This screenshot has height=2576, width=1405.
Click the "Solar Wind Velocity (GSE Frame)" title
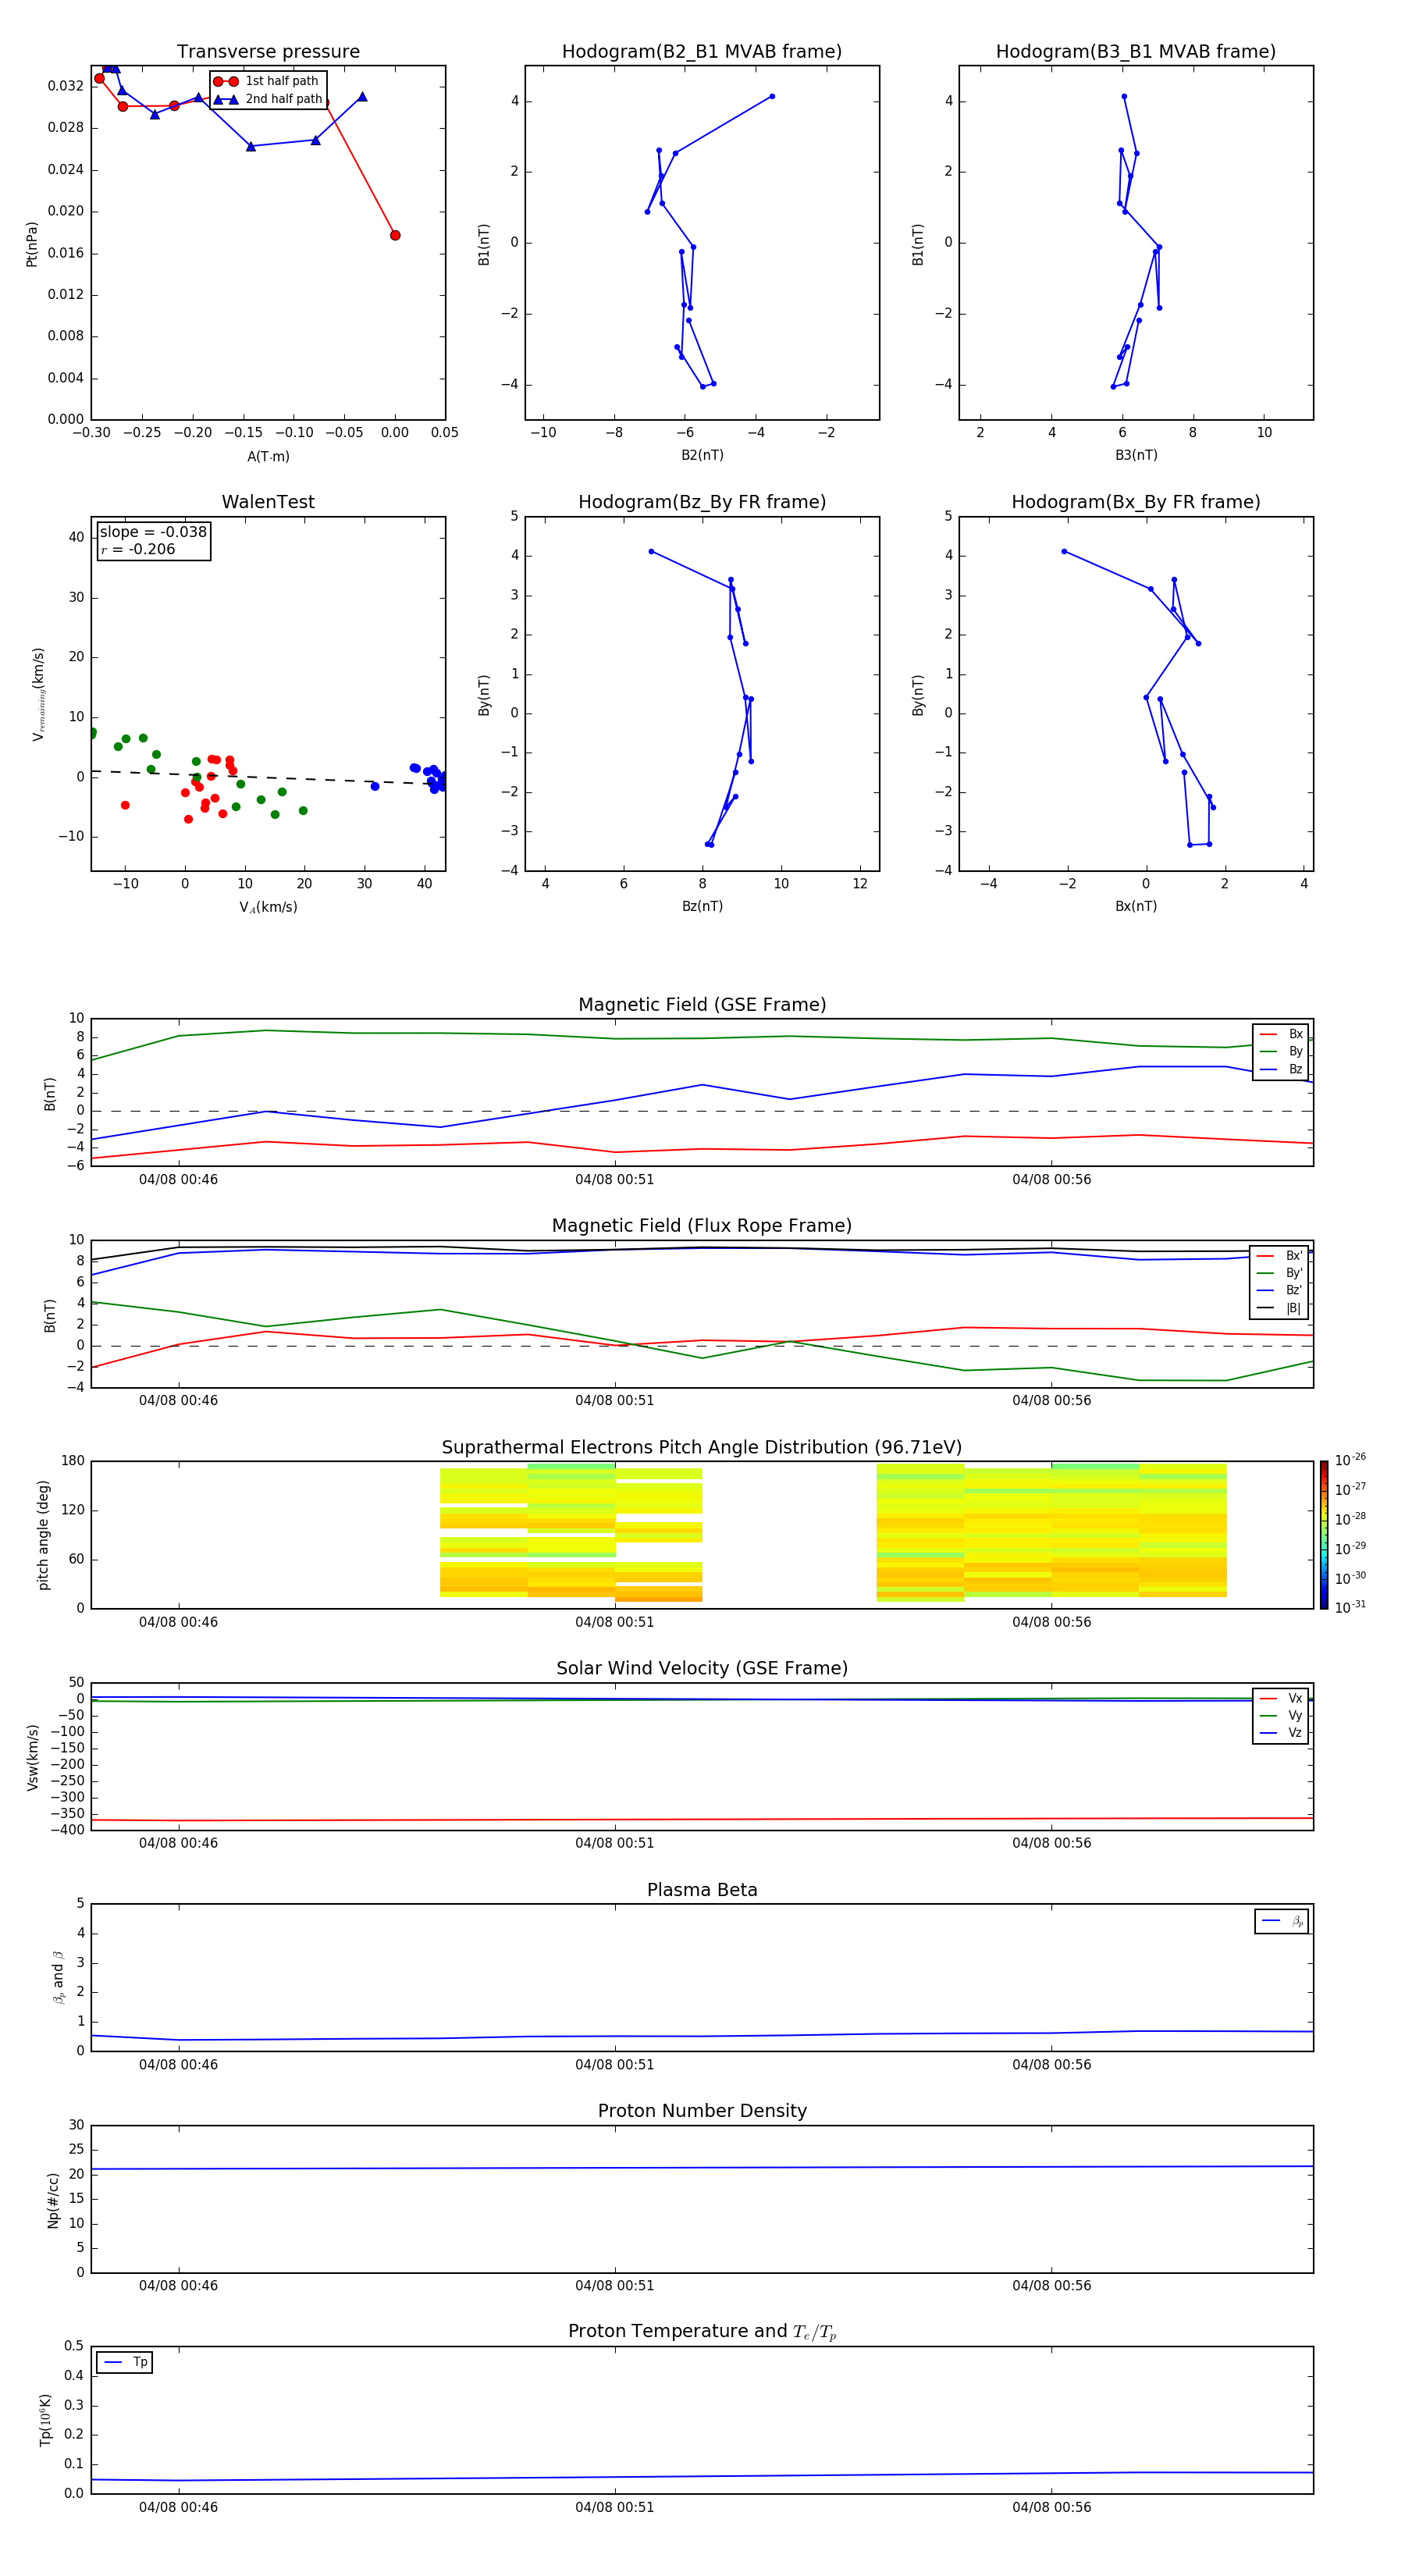tap(702, 1669)
